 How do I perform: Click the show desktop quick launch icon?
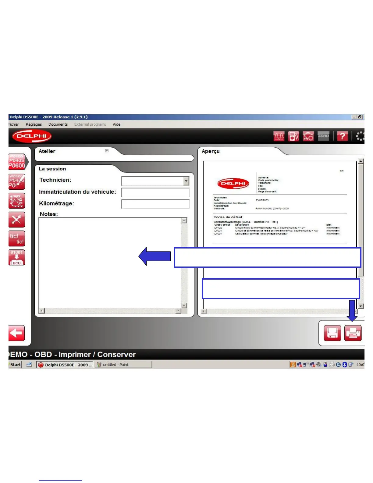(29, 364)
